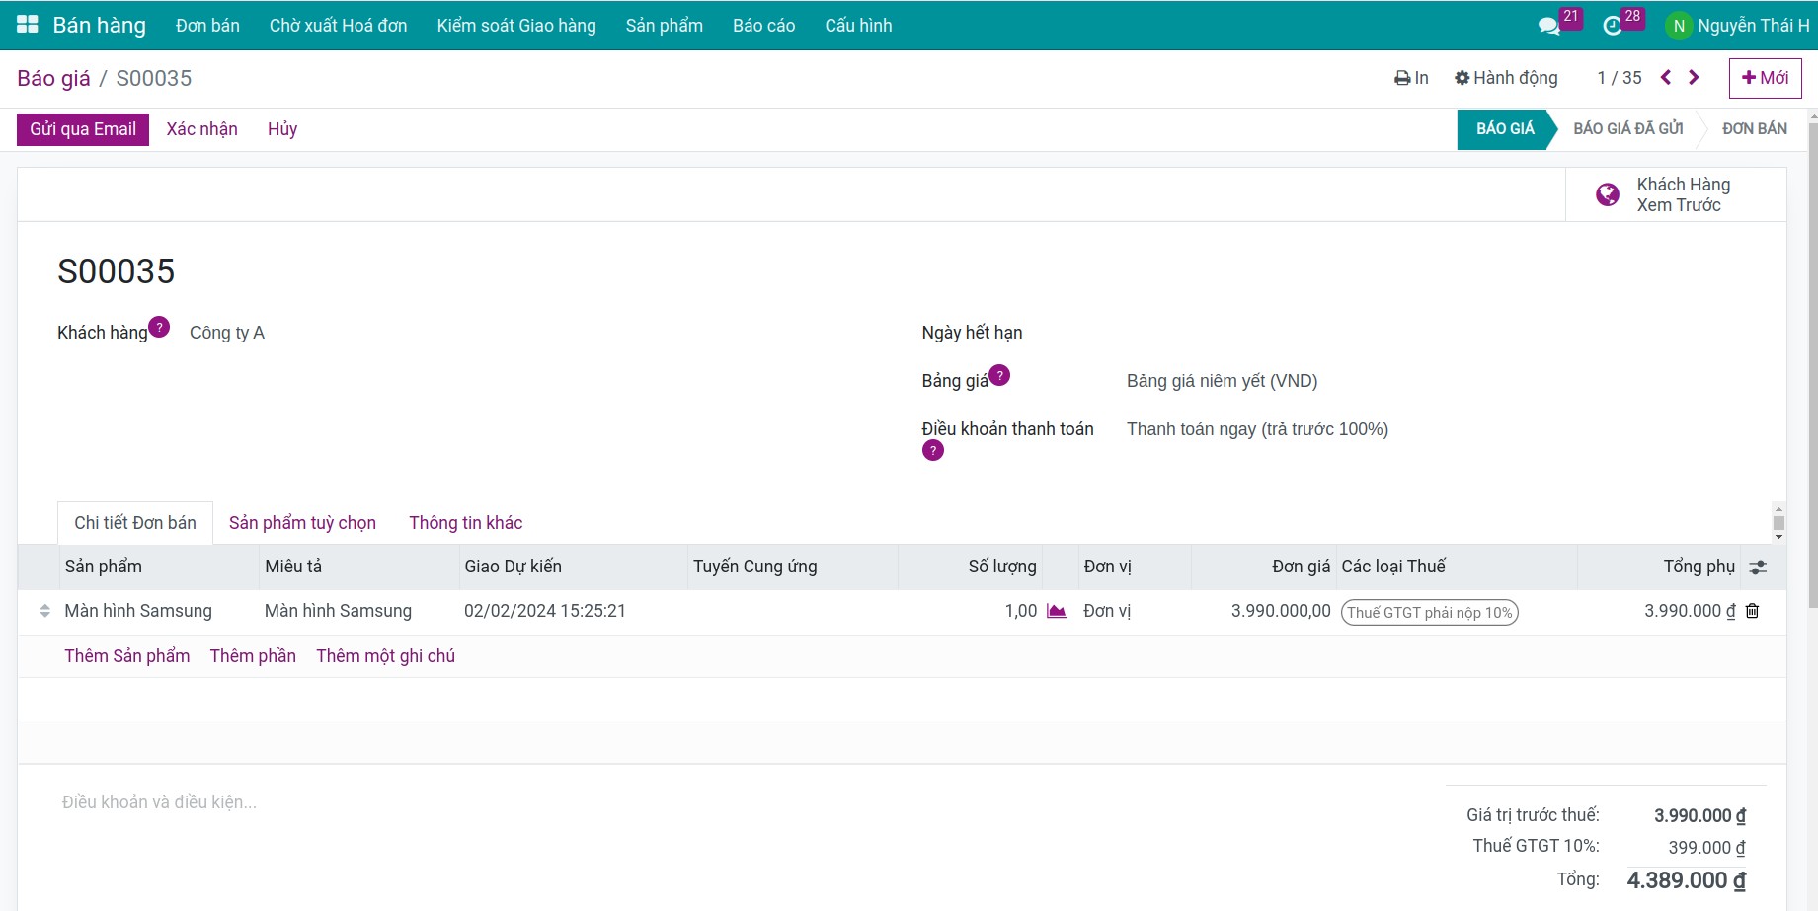Open the Báo cáo menu
This screenshot has height=911, width=1818.
point(763,26)
